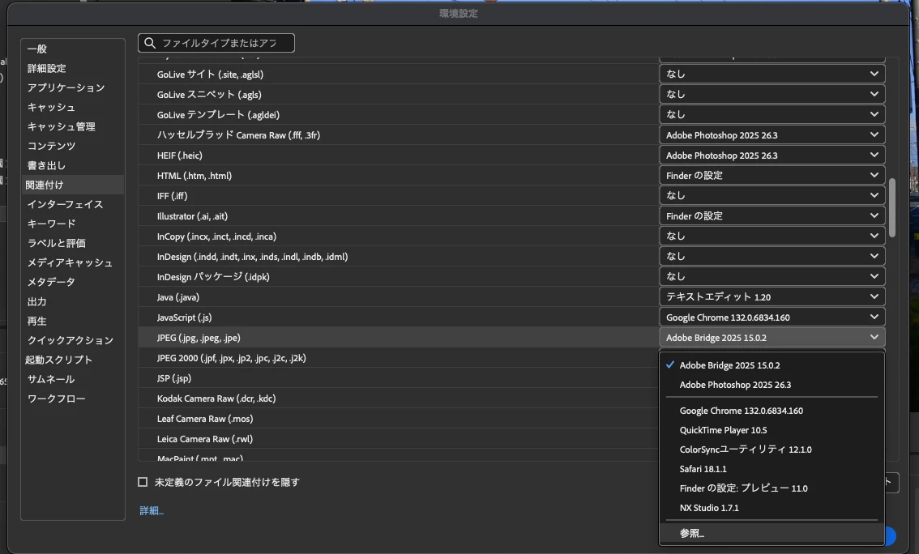This screenshot has width=919, height=554.
Task: Open 起動スクリプト settings
Action: coord(58,360)
